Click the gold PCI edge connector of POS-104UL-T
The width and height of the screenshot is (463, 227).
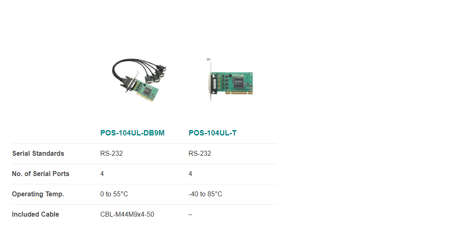click(x=239, y=93)
